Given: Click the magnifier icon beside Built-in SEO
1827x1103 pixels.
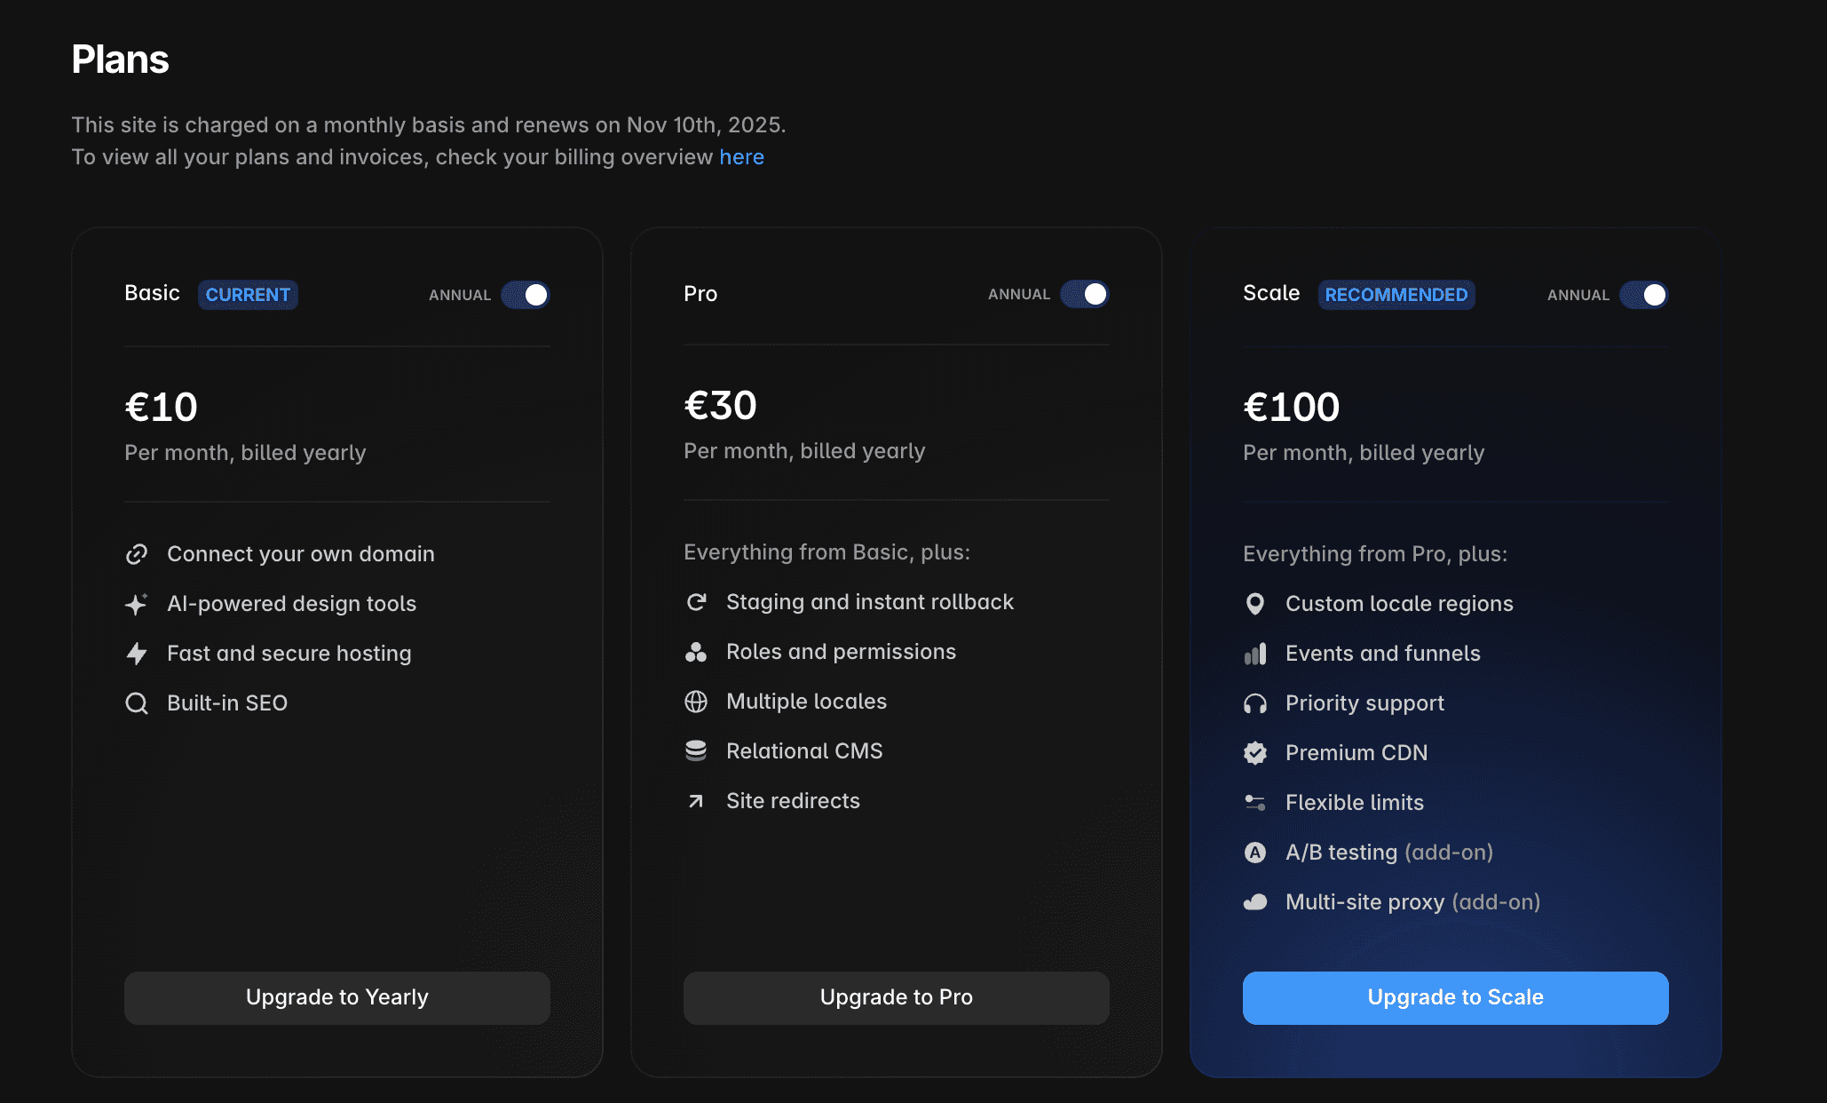Looking at the screenshot, I should [x=137, y=702].
